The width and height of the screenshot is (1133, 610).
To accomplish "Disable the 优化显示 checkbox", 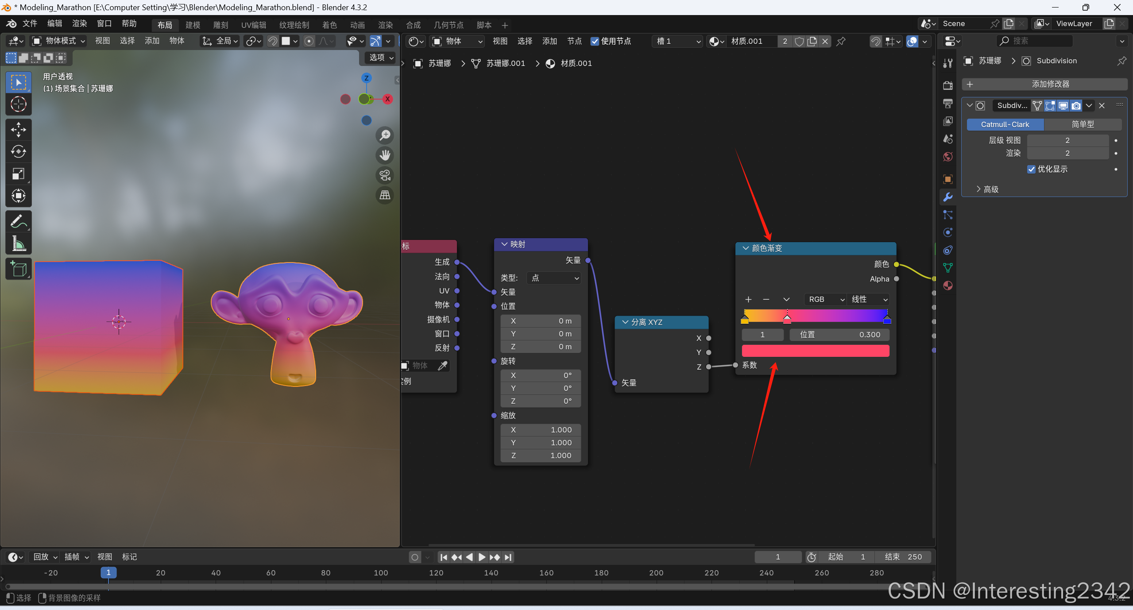I will [x=1031, y=169].
